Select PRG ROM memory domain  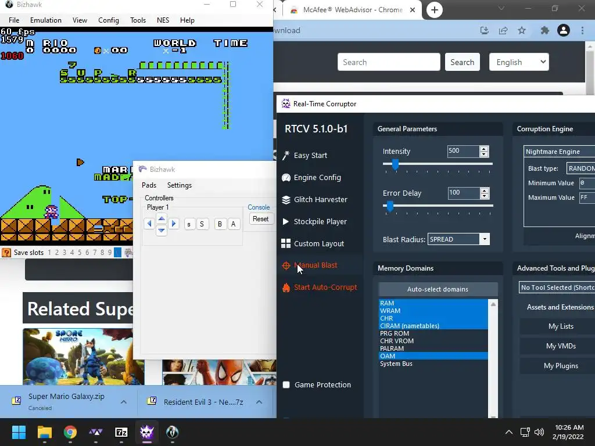click(433, 333)
